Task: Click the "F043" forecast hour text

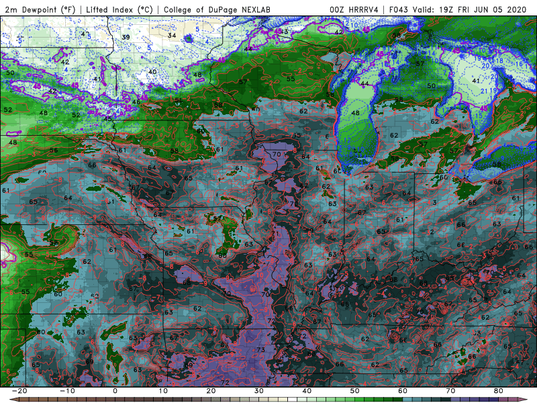Action: pos(398,9)
